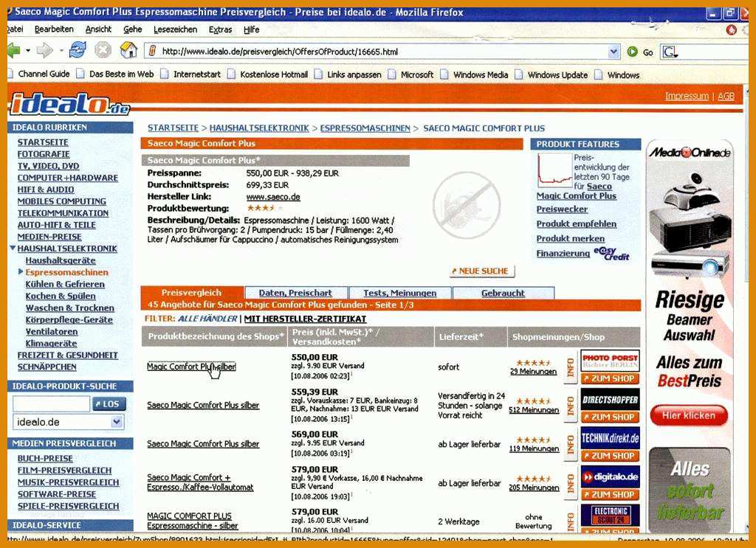Image resolution: width=756 pixels, height=548 pixels.
Task: Click the Produkt empfehlen link
Action: click(576, 224)
